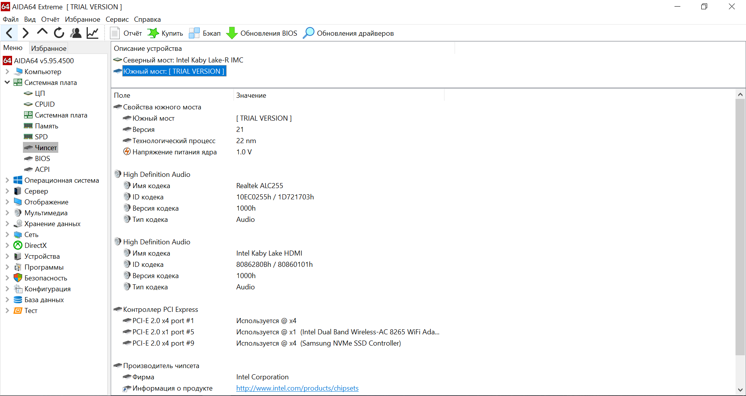Viewport: 746px width, 396px height.
Task: Open the Сервис menu
Action: coord(117,19)
